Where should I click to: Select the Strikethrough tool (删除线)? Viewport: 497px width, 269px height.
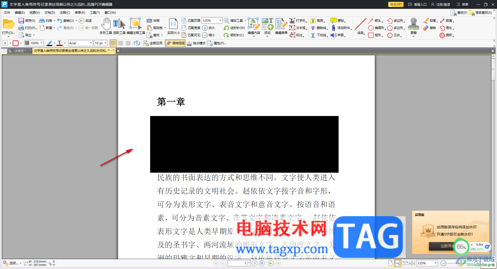[319, 28]
